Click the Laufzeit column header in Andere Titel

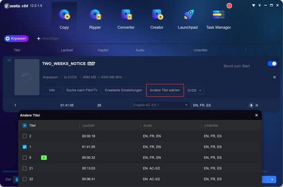88,125
